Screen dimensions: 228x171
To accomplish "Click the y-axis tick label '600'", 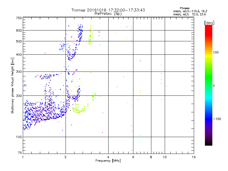I will [x=19, y=30].
